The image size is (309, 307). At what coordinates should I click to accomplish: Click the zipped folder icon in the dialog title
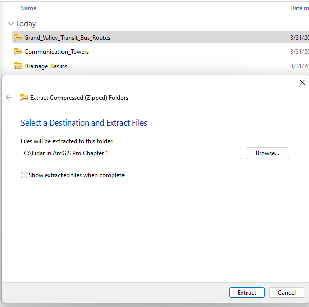point(24,97)
